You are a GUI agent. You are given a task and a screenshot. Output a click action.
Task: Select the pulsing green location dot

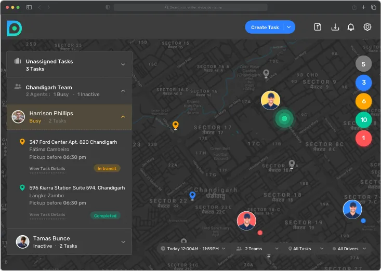click(x=284, y=119)
